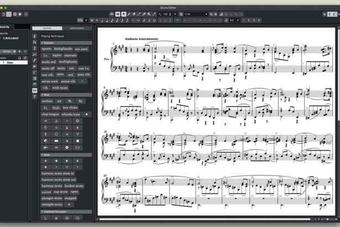Insert the whistle tone wind technique

(x=71, y=114)
